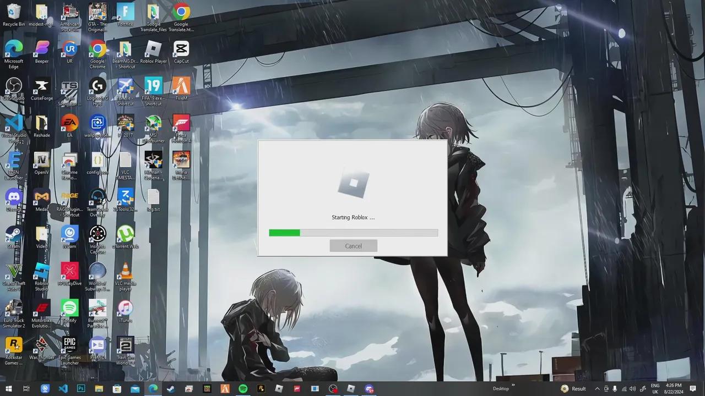
Task: Select the Microsoft Edge desktop icon
Action: click(14, 55)
